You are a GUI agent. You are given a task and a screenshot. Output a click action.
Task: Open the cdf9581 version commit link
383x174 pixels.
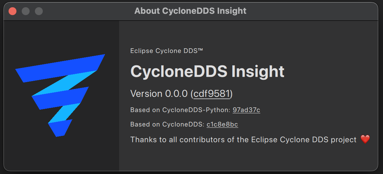[x=212, y=94]
